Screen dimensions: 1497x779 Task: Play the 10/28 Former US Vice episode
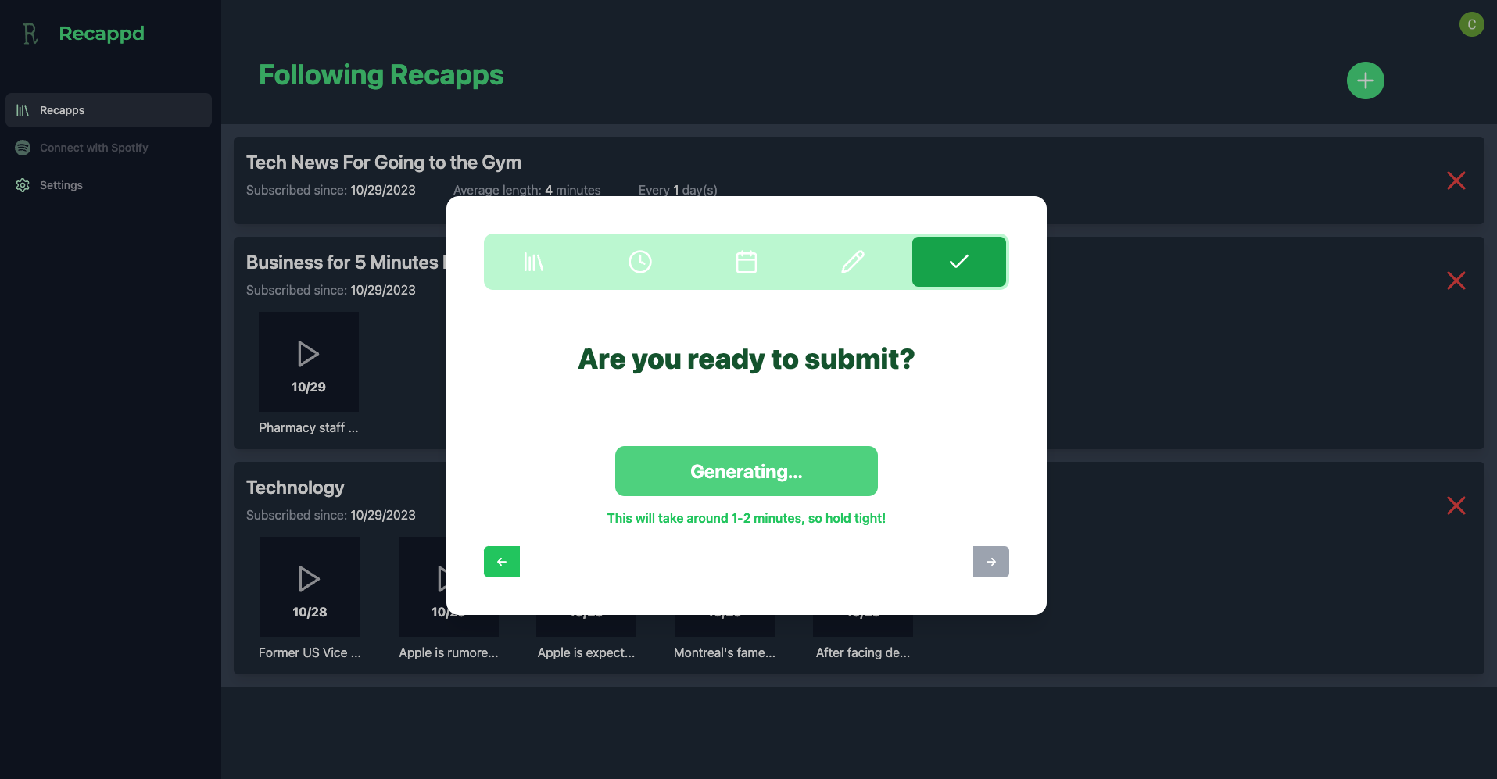tap(310, 587)
